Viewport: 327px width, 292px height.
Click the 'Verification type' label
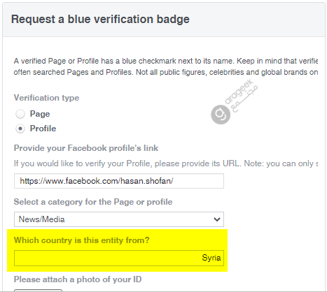[46, 98]
